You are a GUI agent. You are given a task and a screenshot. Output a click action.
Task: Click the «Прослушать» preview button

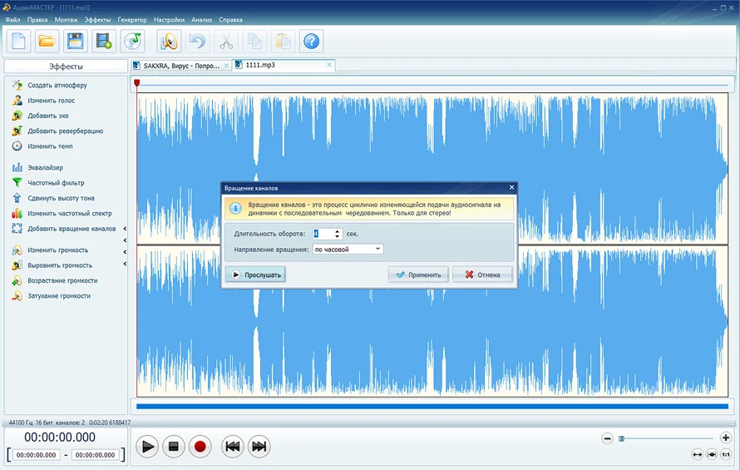[256, 275]
